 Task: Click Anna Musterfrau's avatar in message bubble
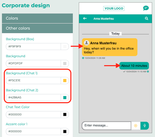86,43
